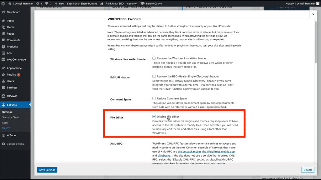Click the updates refresh icon in admin bar
The image size is (321, 180).
point(38,3)
